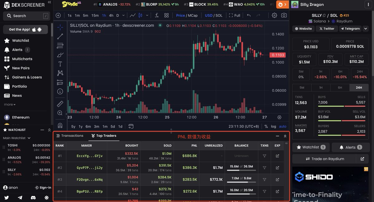Open the emoji icons tool
The height and width of the screenshot is (202, 374).
pos(60,91)
